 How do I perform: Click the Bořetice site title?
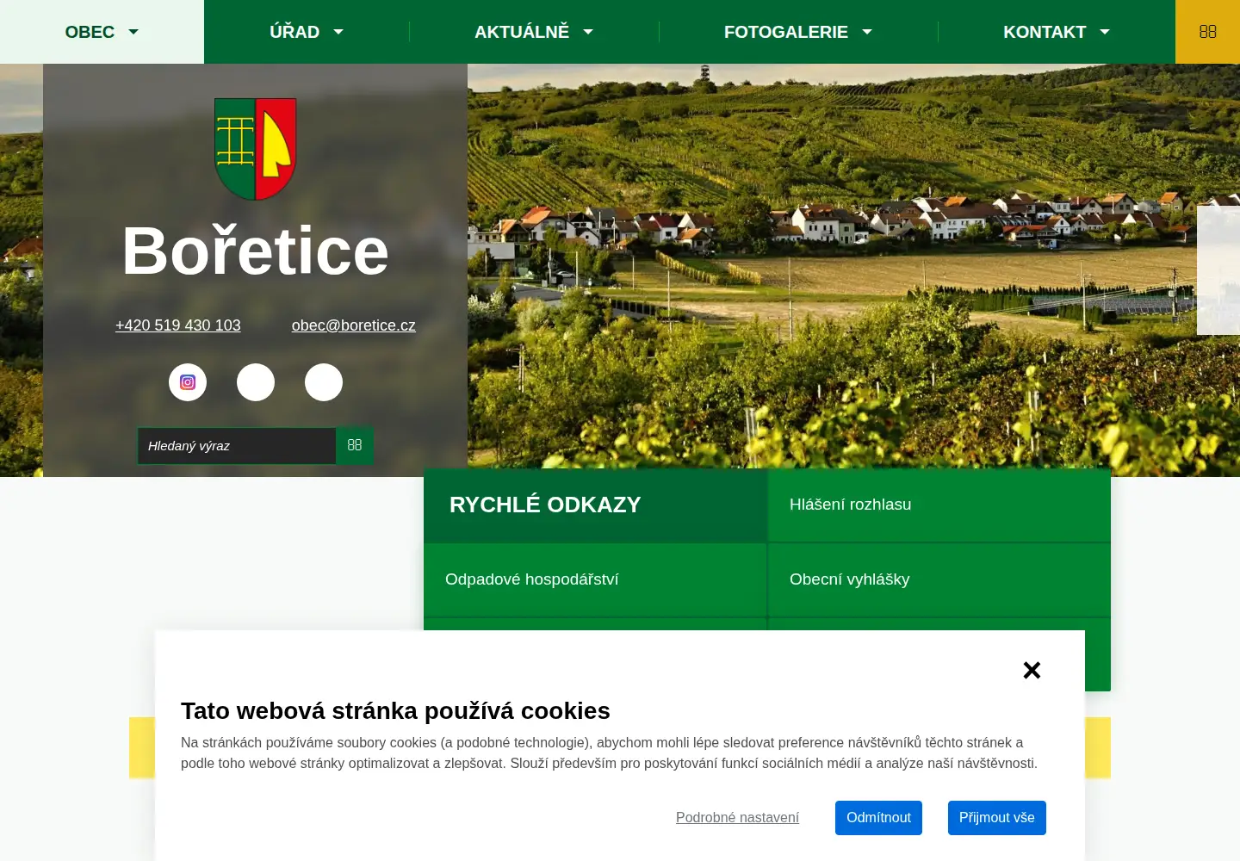[256, 251]
